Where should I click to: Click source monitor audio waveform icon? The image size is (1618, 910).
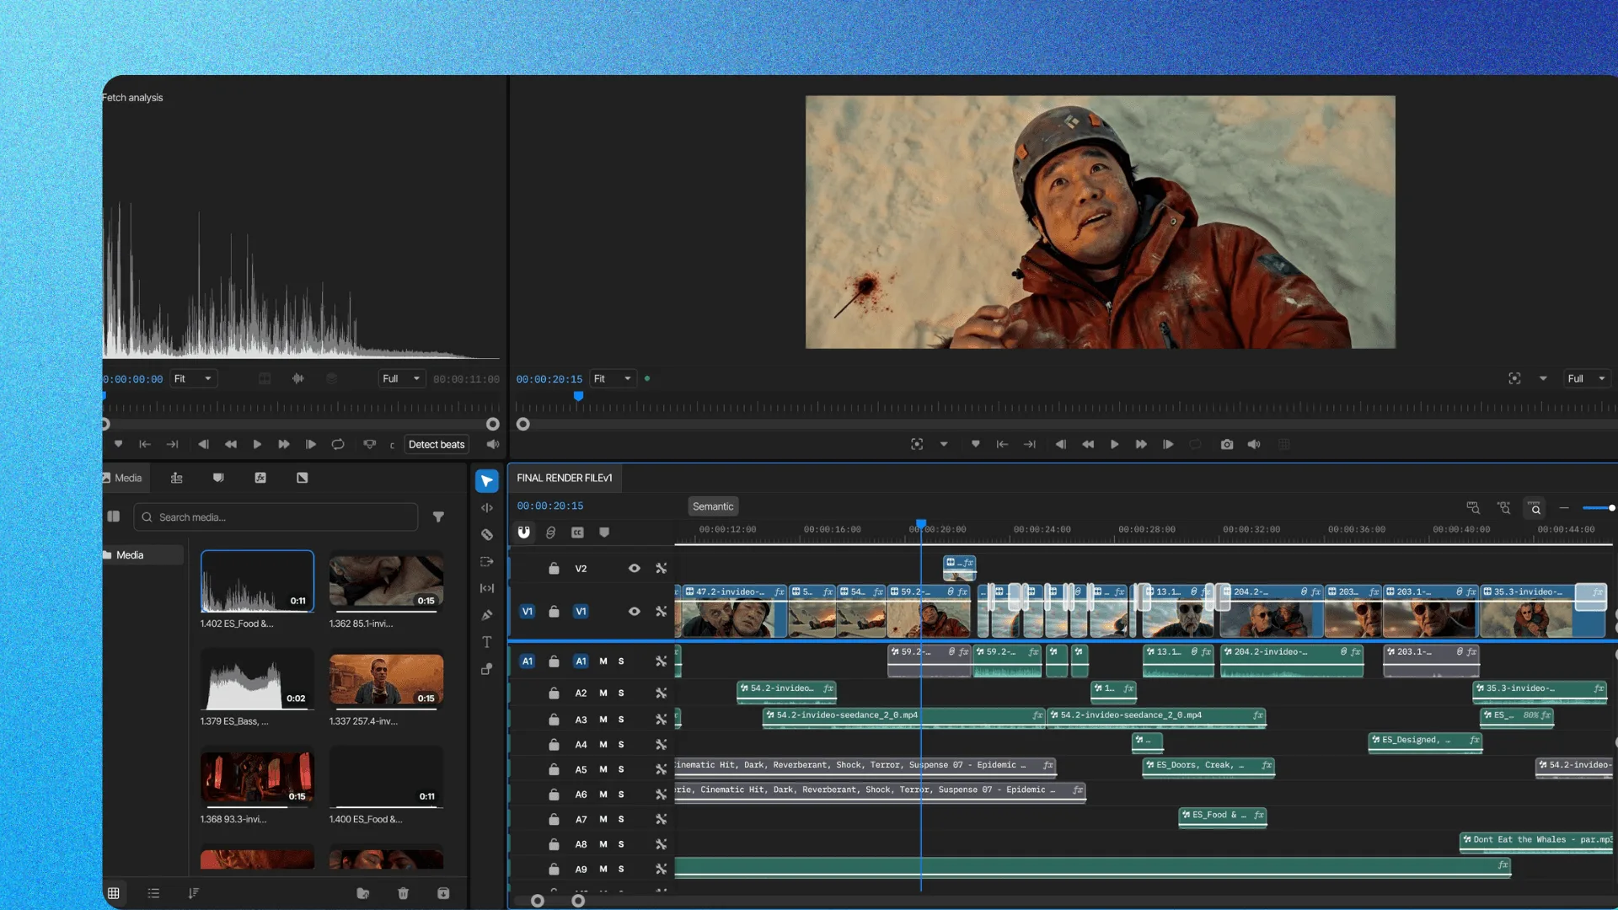point(297,379)
